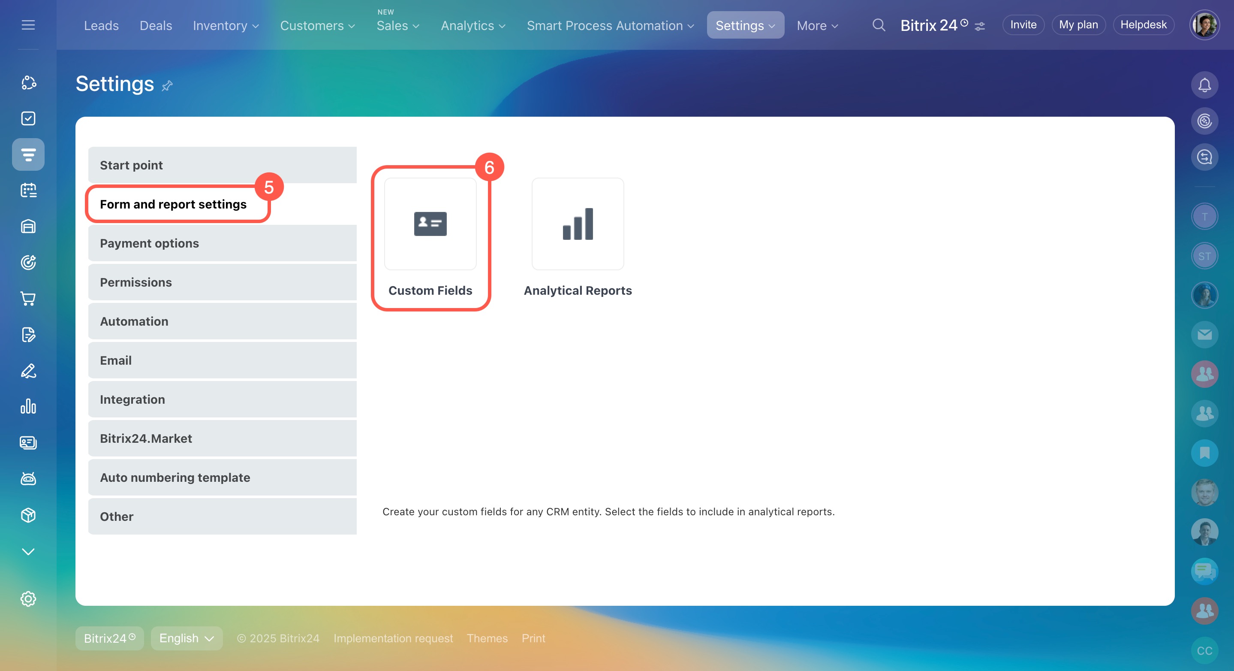Open the English language selector
The height and width of the screenshot is (671, 1234).
point(187,638)
